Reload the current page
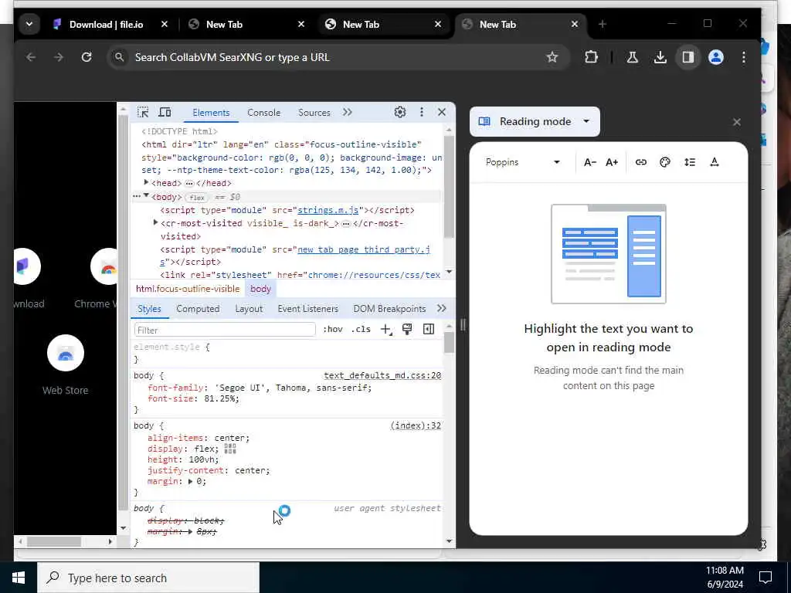 click(x=87, y=57)
